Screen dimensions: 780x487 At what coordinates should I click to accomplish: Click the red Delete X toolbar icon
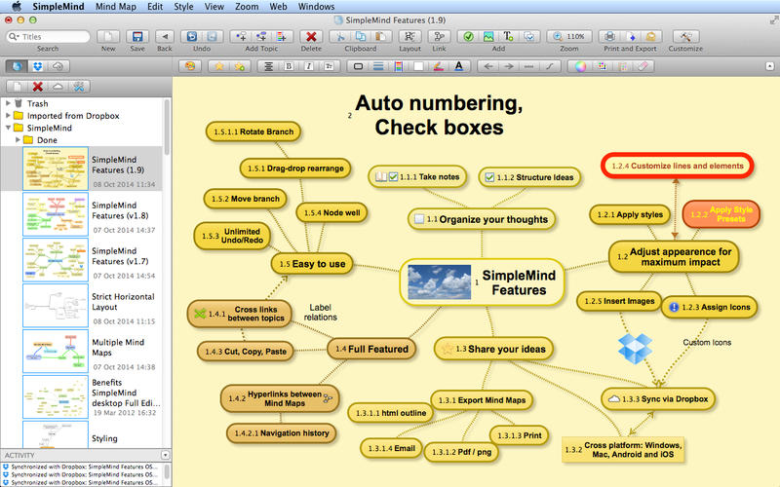[x=311, y=36]
